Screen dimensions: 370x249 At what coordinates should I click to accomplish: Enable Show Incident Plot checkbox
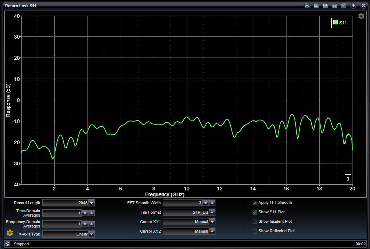(255, 222)
